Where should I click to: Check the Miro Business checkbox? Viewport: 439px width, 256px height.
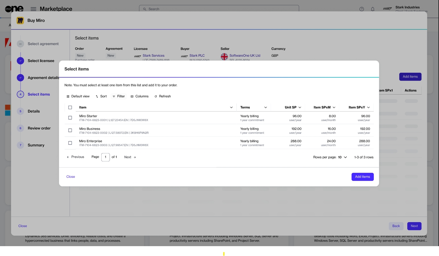[70, 130]
